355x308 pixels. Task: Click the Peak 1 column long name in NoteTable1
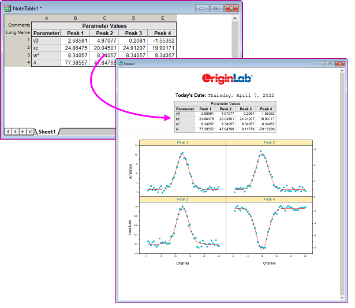[x=75, y=33]
